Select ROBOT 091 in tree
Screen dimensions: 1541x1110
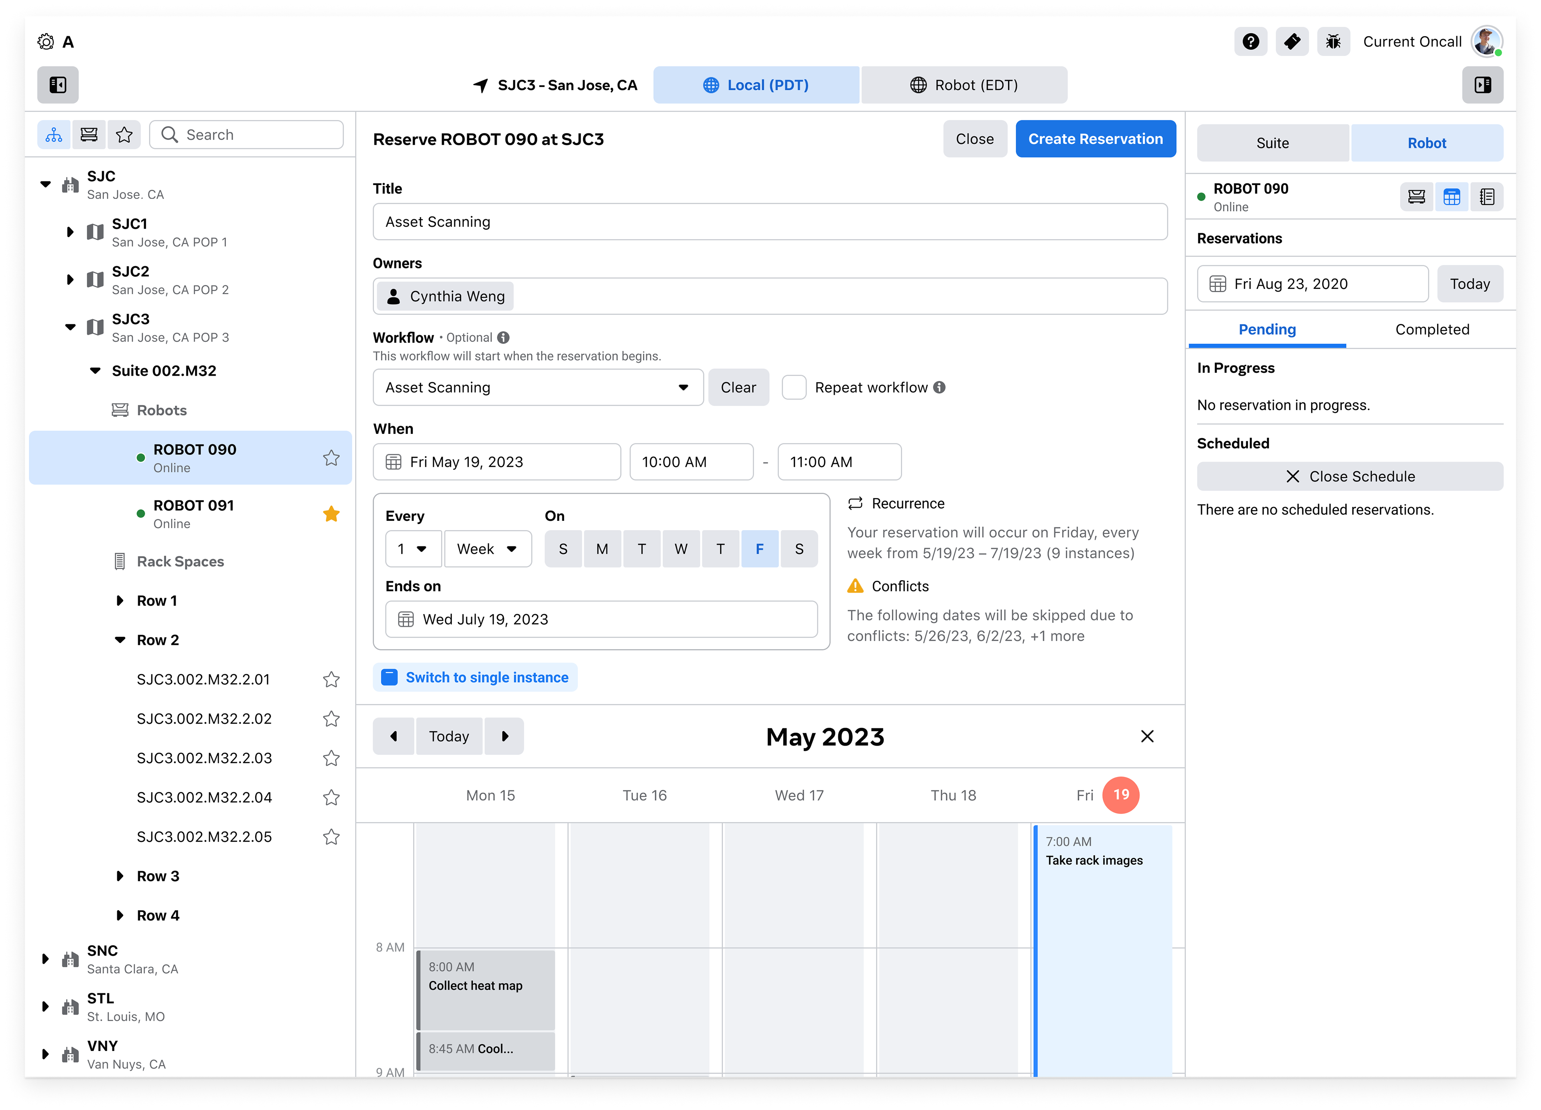point(190,514)
